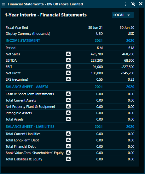The height and width of the screenshot is (174, 145).
Task: Open chart icon for Book Value-Total Shareholders' Equity
Action: [68, 152]
